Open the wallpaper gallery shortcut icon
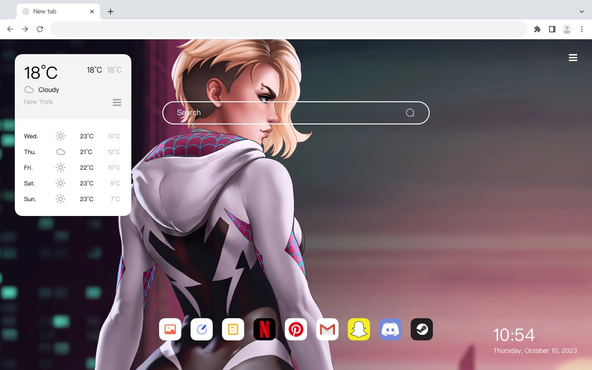 tap(170, 329)
